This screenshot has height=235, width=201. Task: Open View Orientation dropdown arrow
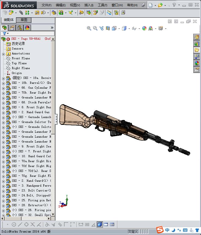(x=119, y=29)
